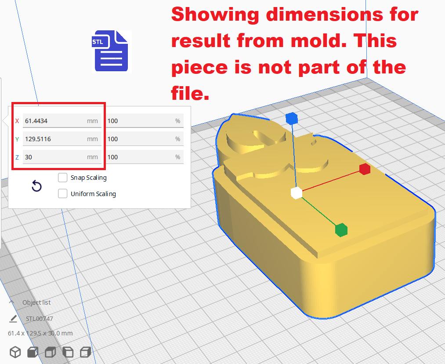Reset scaling with the circular arrow icon
This screenshot has height=364, width=445.
[x=37, y=186]
